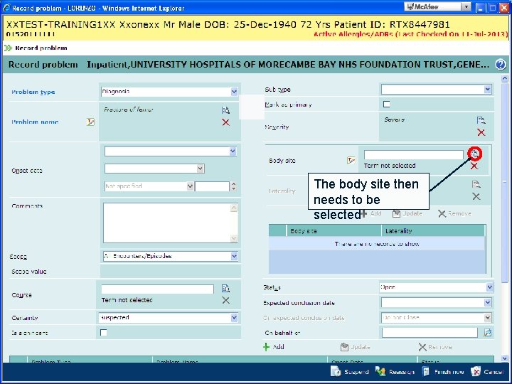The height and width of the screenshot is (384, 512).
Task: Click the Reassign button
Action: click(x=395, y=372)
